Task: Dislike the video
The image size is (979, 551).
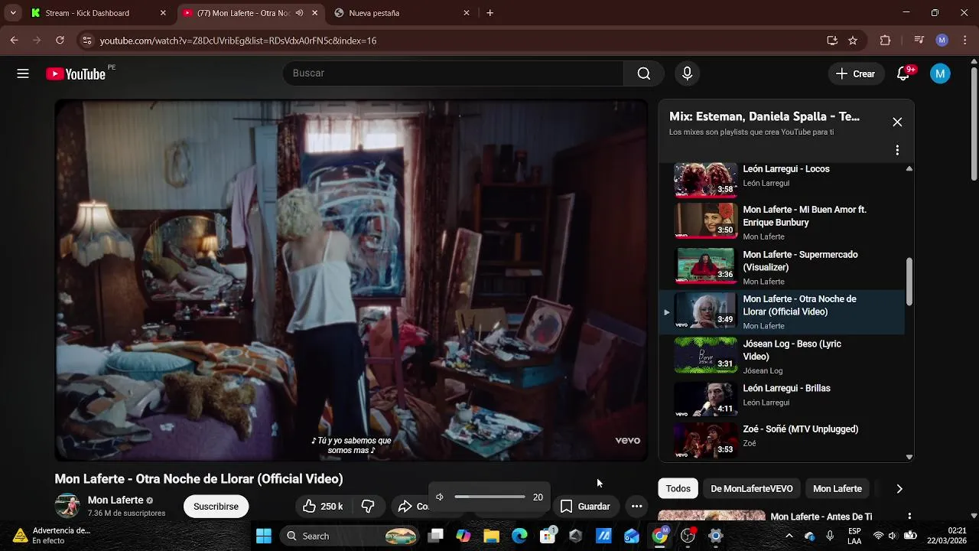Action: point(368,506)
